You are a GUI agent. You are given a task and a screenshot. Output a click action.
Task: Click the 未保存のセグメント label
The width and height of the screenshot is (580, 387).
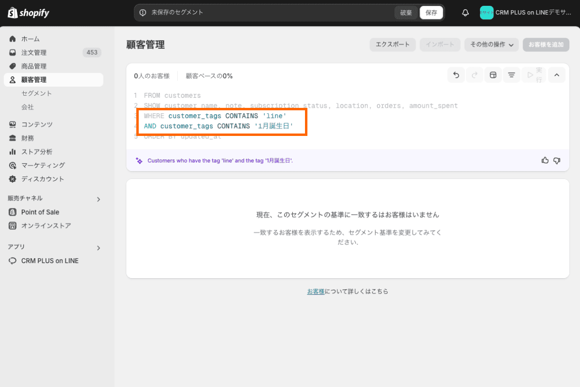pos(177,13)
